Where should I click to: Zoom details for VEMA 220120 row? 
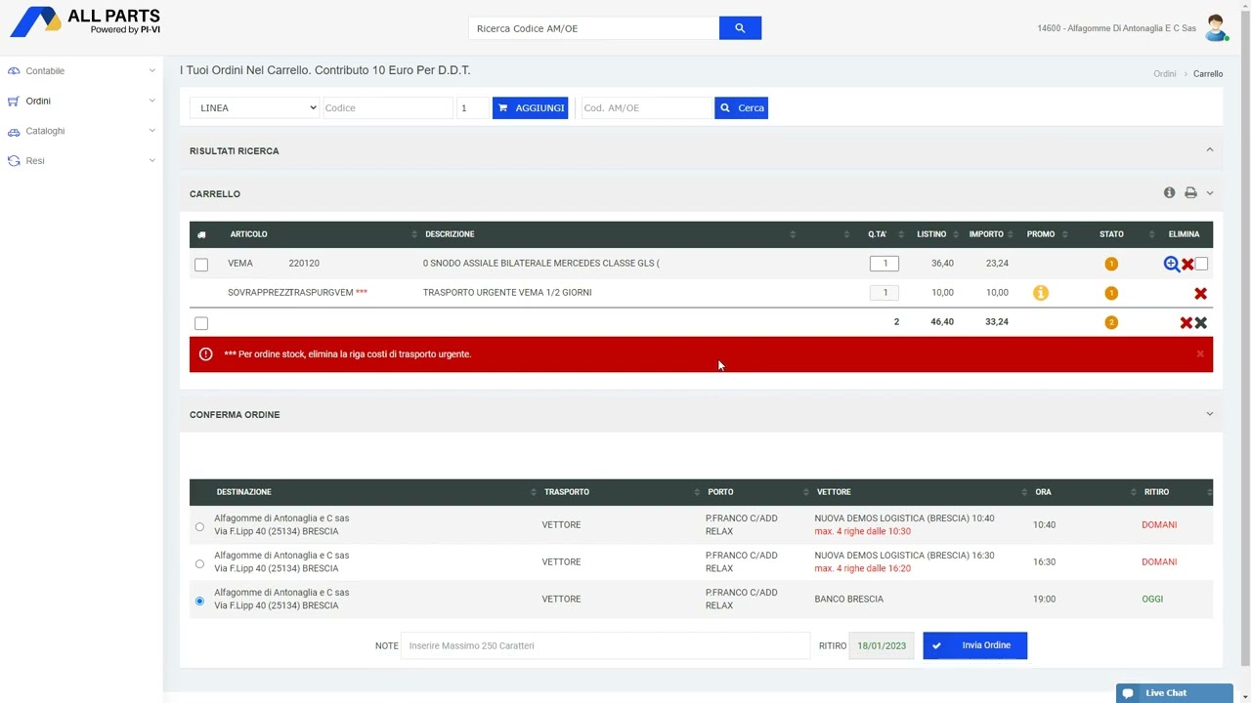pyautogui.click(x=1171, y=264)
